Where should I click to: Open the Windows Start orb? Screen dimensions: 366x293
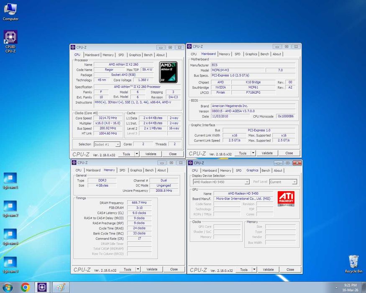pos(8,287)
